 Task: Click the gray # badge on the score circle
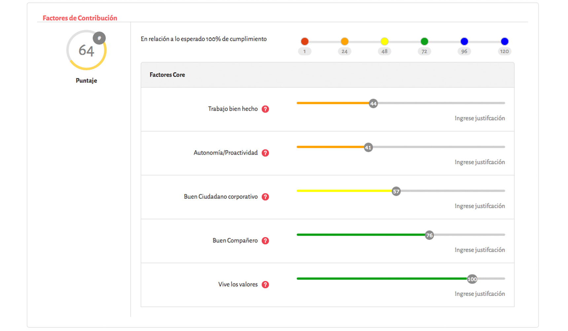(x=99, y=38)
